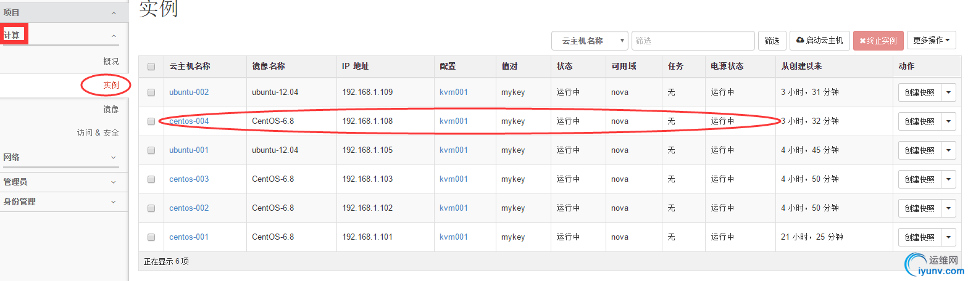The width and height of the screenshot is (968, 281).
Task: Tick the checkbox for ubuntu-002
Action: [x=151, y=92]
